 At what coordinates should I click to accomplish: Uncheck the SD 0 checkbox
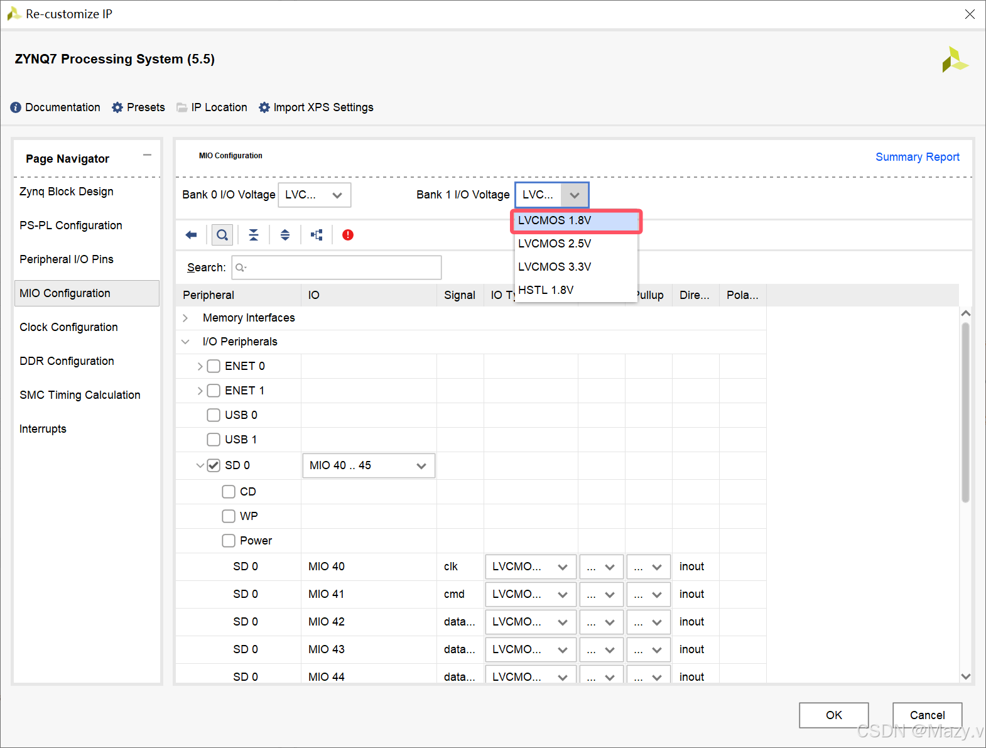click(214, 465)
